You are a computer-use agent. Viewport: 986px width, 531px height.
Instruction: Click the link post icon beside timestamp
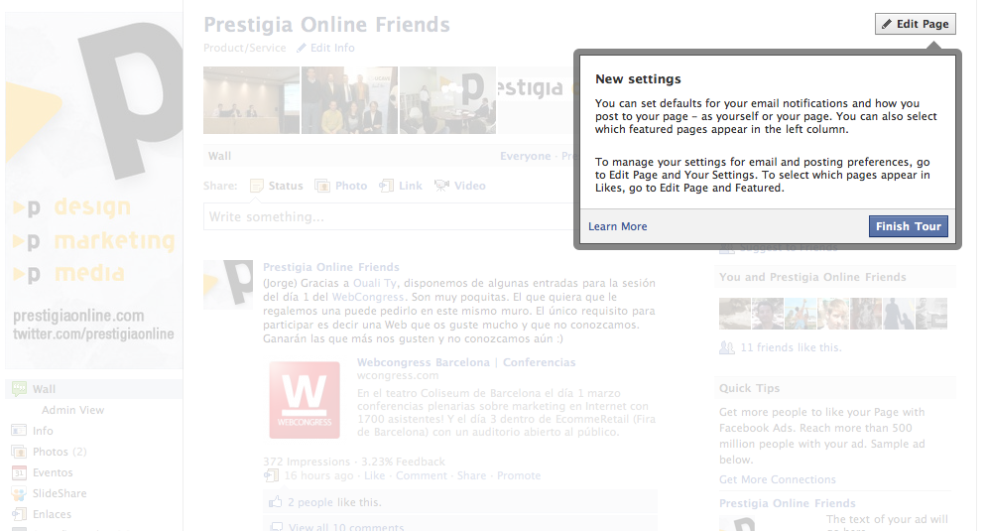click(x=271, y=475)
